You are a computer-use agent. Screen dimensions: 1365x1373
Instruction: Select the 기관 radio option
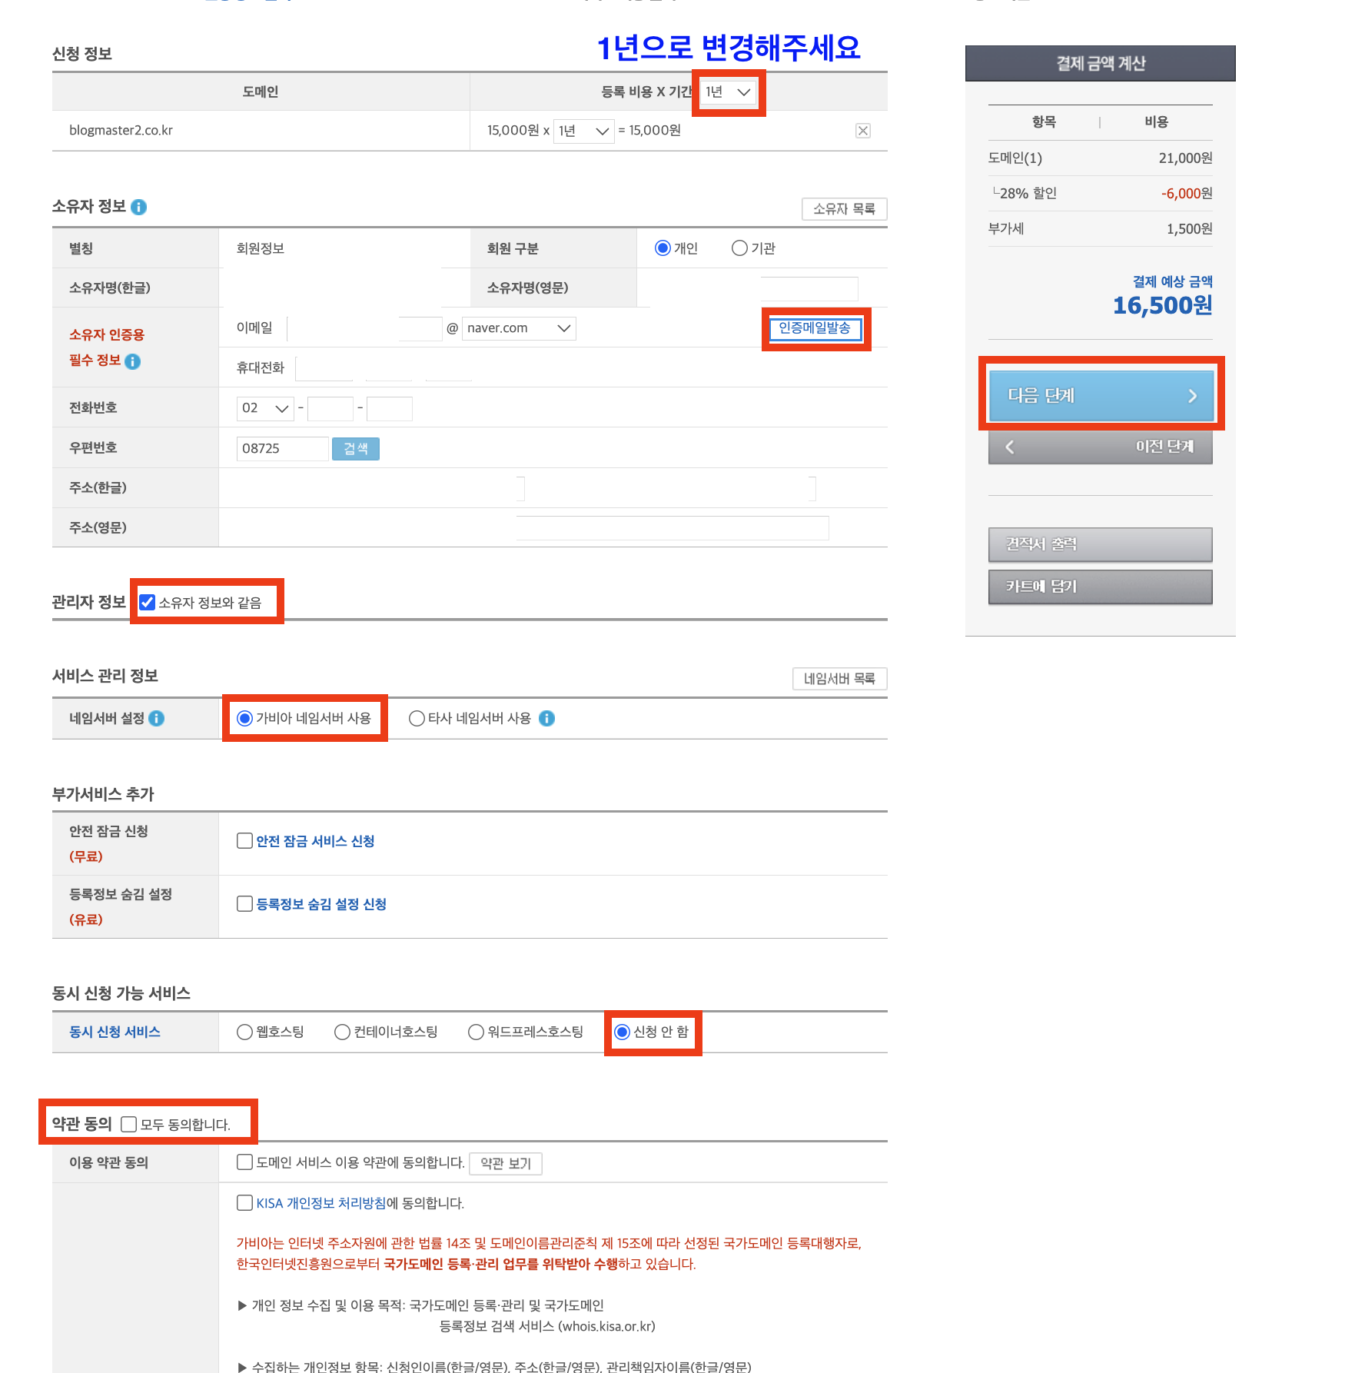(739, 248)
